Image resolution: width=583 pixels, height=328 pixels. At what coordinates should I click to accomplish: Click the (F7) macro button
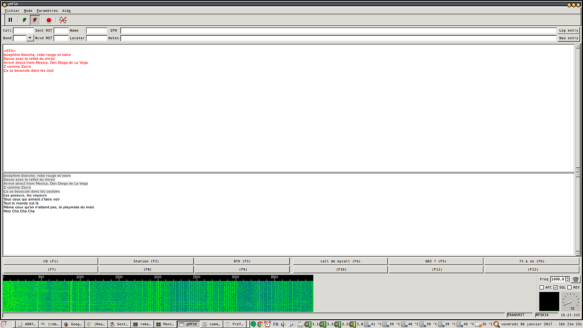(50, 269)
